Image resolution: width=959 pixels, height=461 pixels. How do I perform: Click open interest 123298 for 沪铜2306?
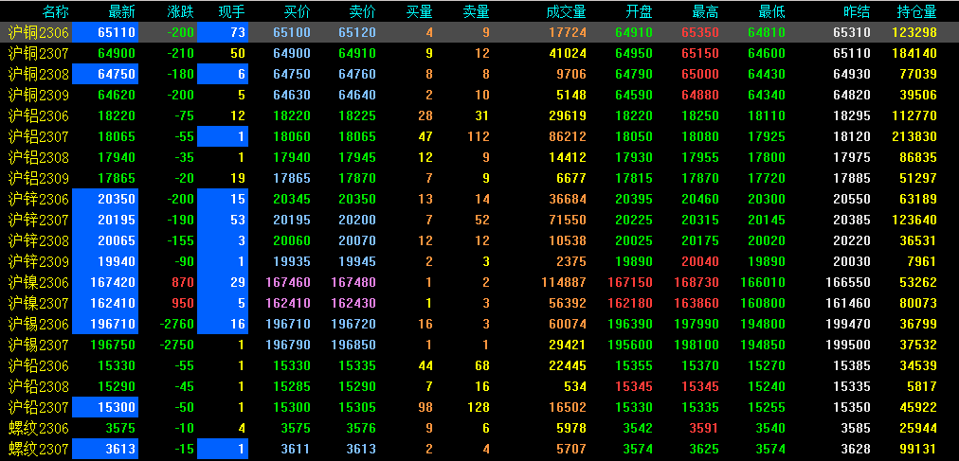coord(914,33)
